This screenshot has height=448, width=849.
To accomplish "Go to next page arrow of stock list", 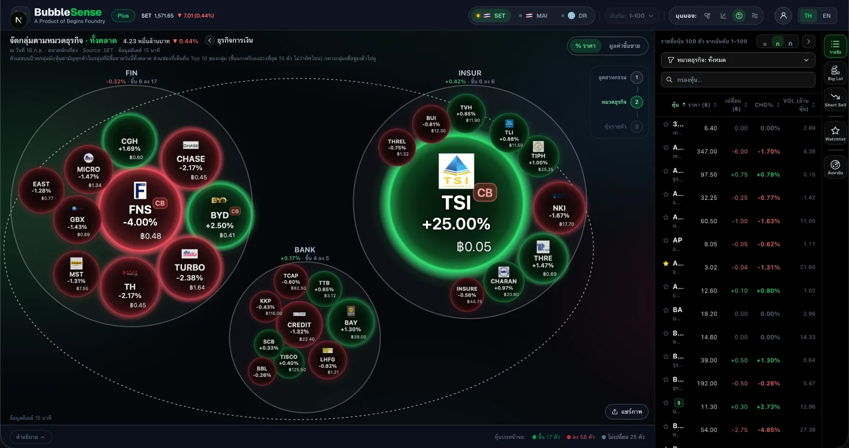I will pyautogui.click(x=808, y=41).
